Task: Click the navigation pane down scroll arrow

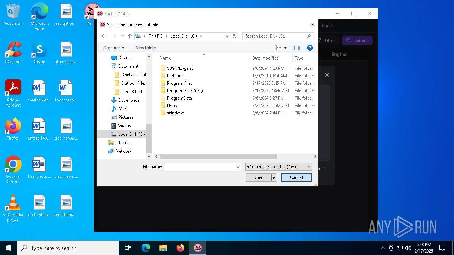Action: tap(149, 156)
